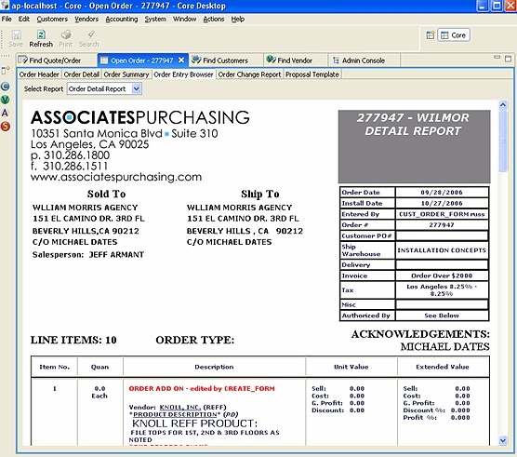Expand the Select Report dropdown
The width and height of the screenshot is (517, 457).
coord(136,88)
